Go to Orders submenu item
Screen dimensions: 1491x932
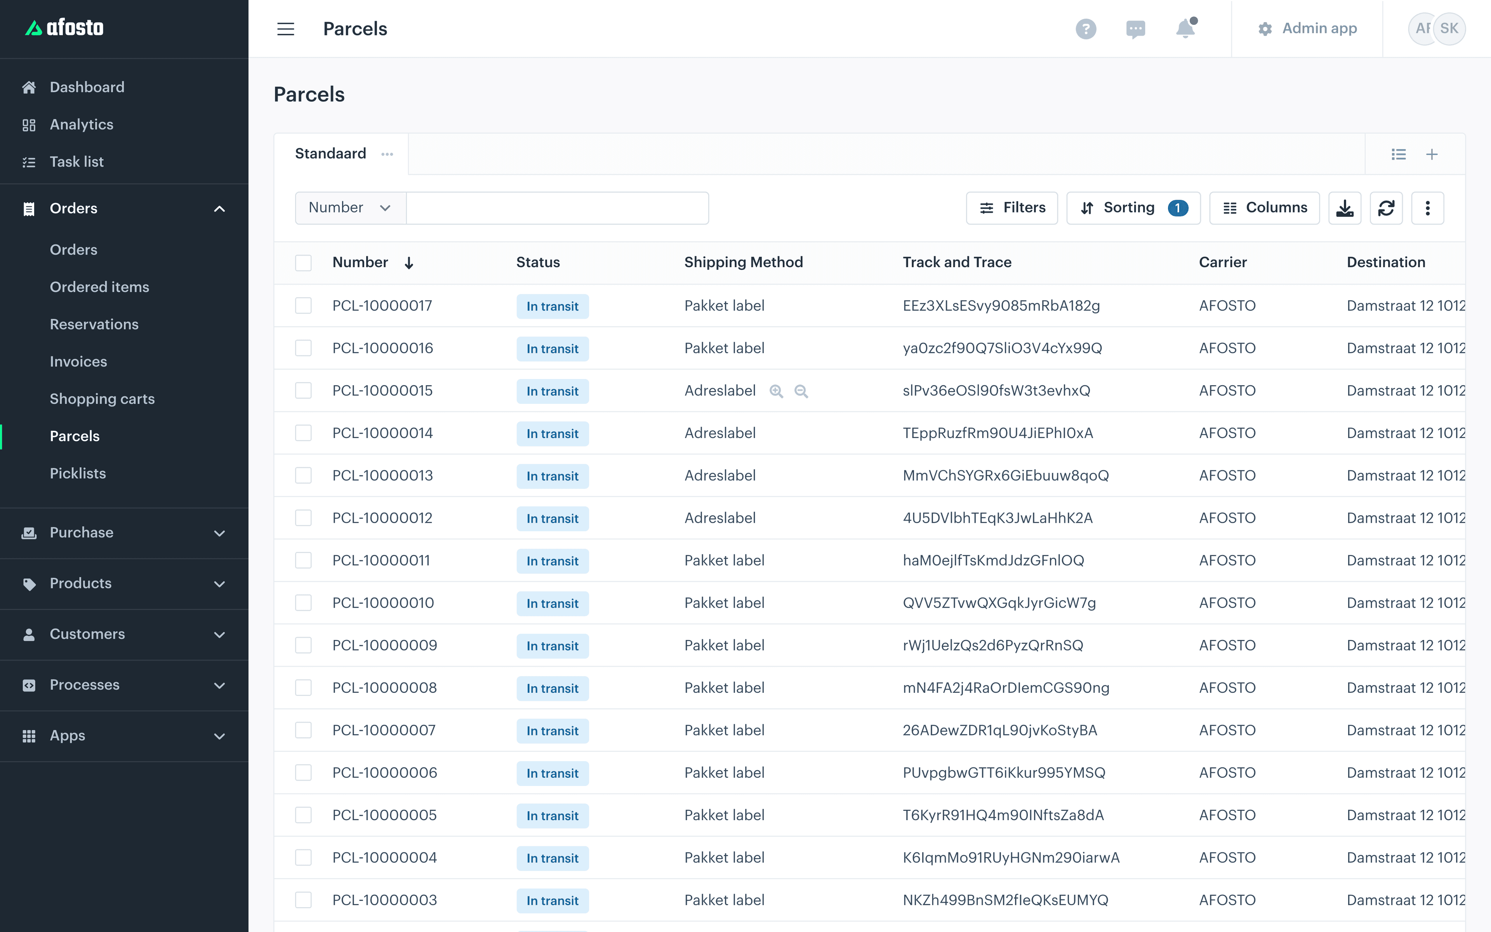point(73,250)
